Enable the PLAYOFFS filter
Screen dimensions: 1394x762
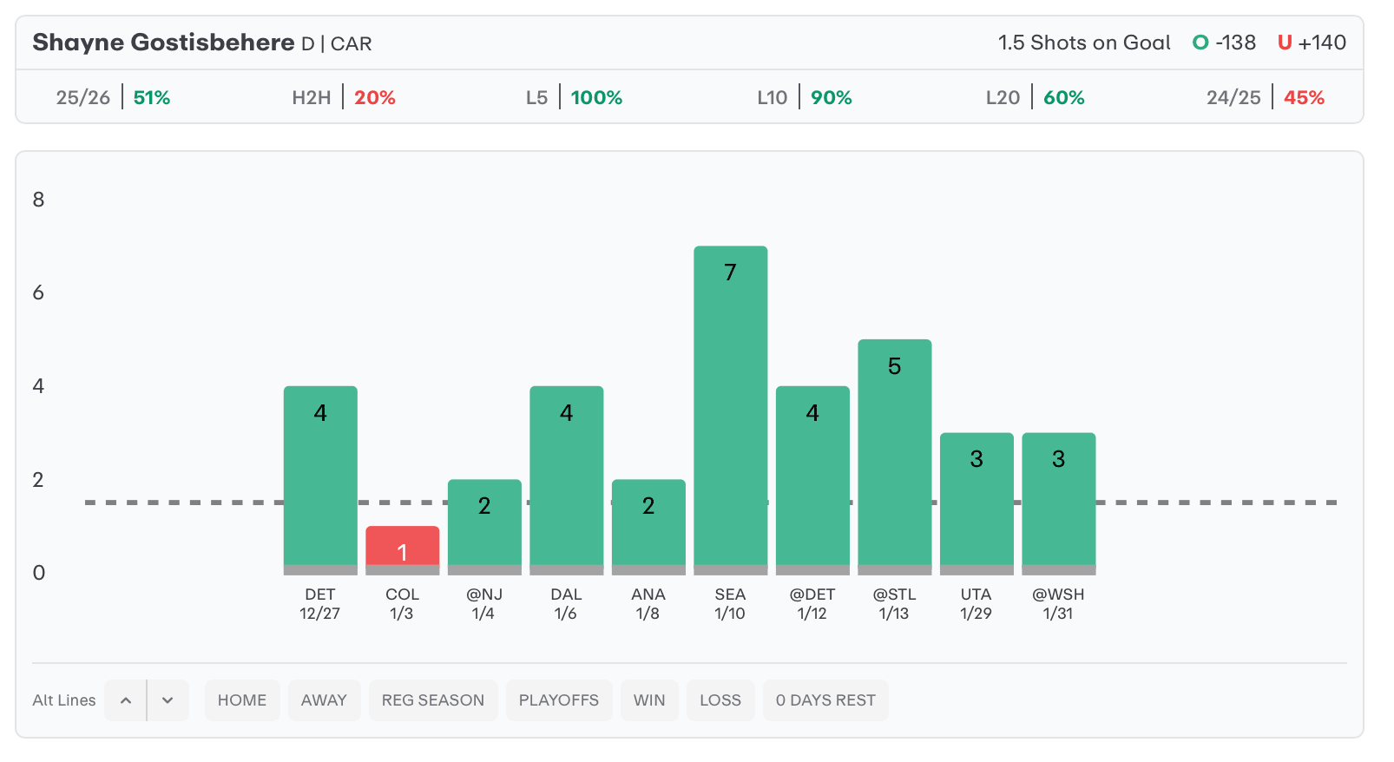click(559, 700)
